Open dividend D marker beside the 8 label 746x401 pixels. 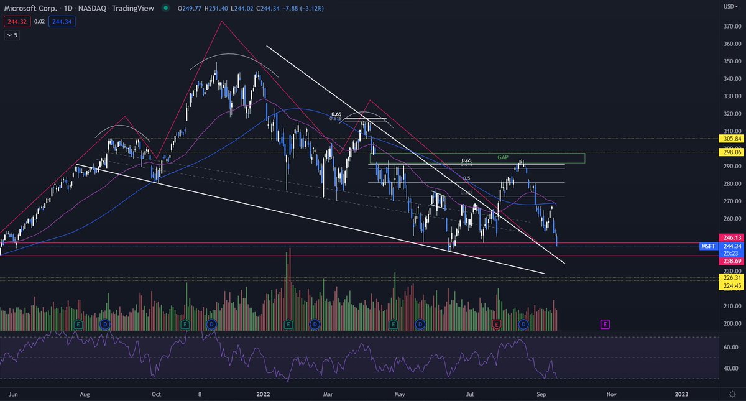(x=211, y=324)
